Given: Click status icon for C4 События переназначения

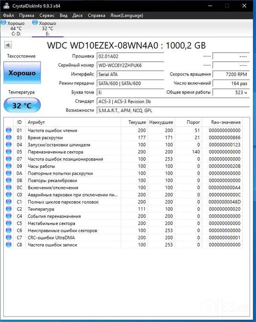Looking at the screenshot, I should [9, 216].
